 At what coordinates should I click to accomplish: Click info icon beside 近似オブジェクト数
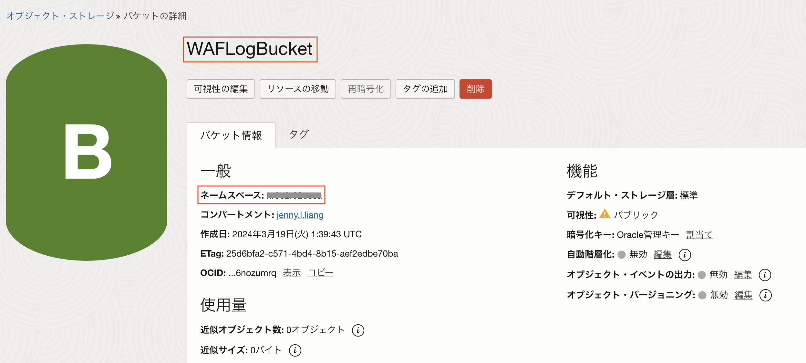pyautogui.click(x=358, y=330)
